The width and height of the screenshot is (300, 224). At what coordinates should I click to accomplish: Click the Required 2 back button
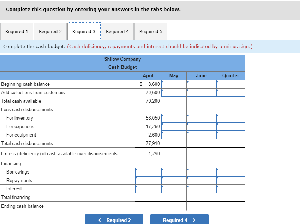(x=114, y=219)
